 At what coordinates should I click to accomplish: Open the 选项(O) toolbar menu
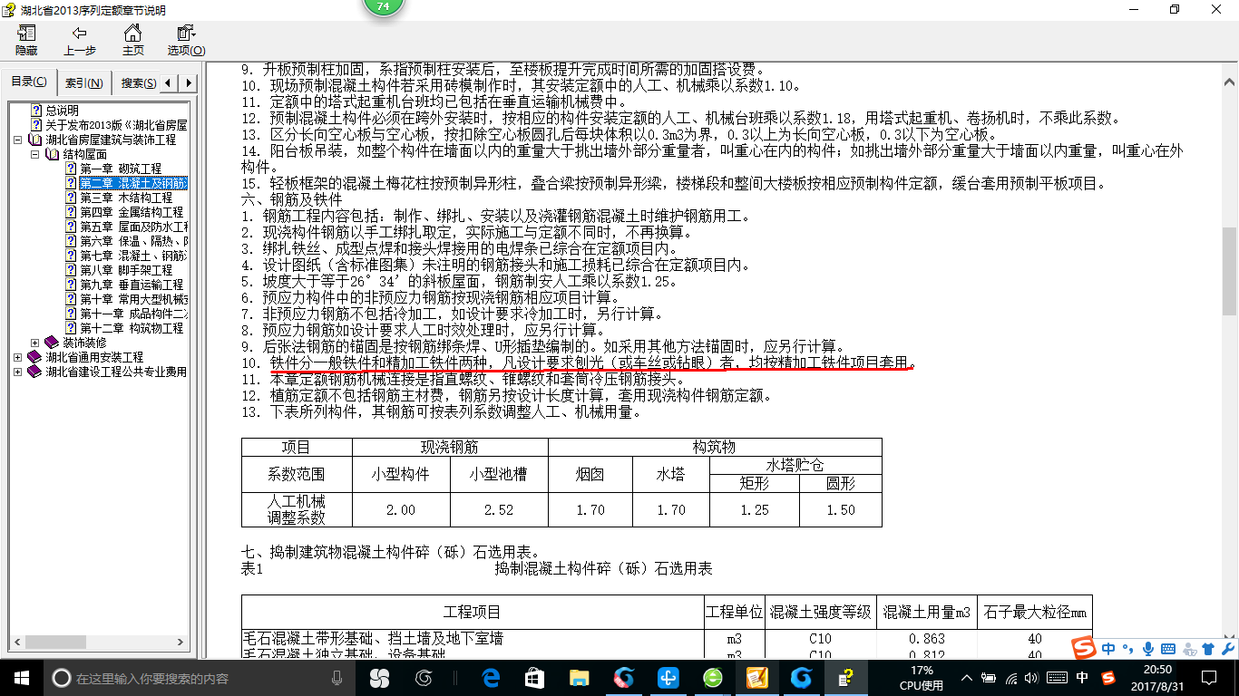tap(186, 41)
